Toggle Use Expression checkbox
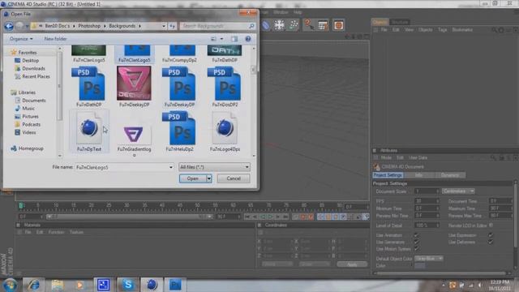This screenshot has width=519, height=292. click(x=491, y=235)
